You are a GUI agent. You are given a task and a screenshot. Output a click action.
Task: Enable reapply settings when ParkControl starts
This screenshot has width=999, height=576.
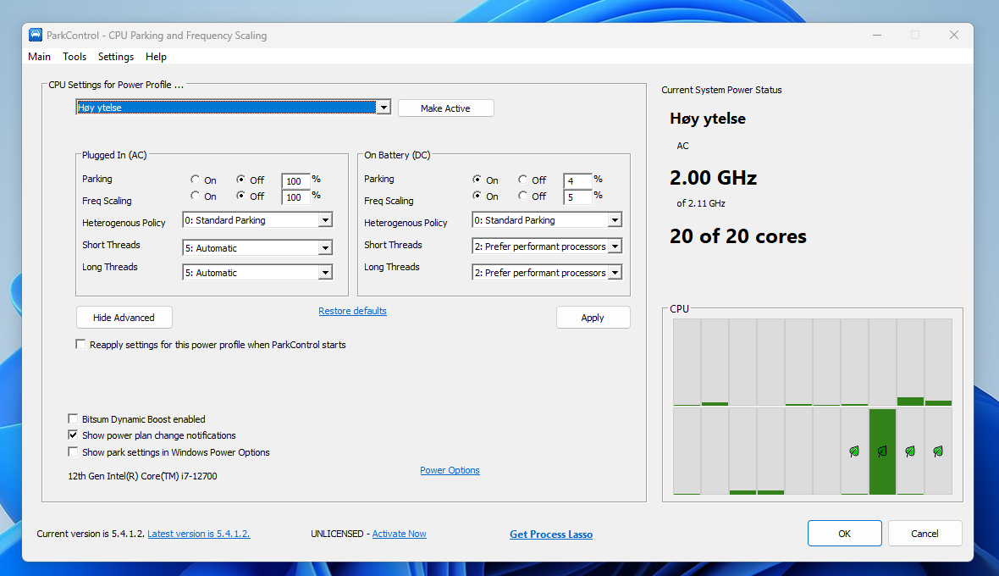click(81, 344)
